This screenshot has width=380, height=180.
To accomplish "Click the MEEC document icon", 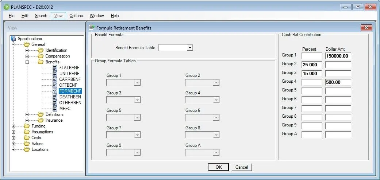I will (55, 108).
